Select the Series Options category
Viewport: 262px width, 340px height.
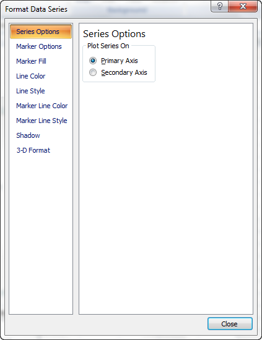click(41, 32)
